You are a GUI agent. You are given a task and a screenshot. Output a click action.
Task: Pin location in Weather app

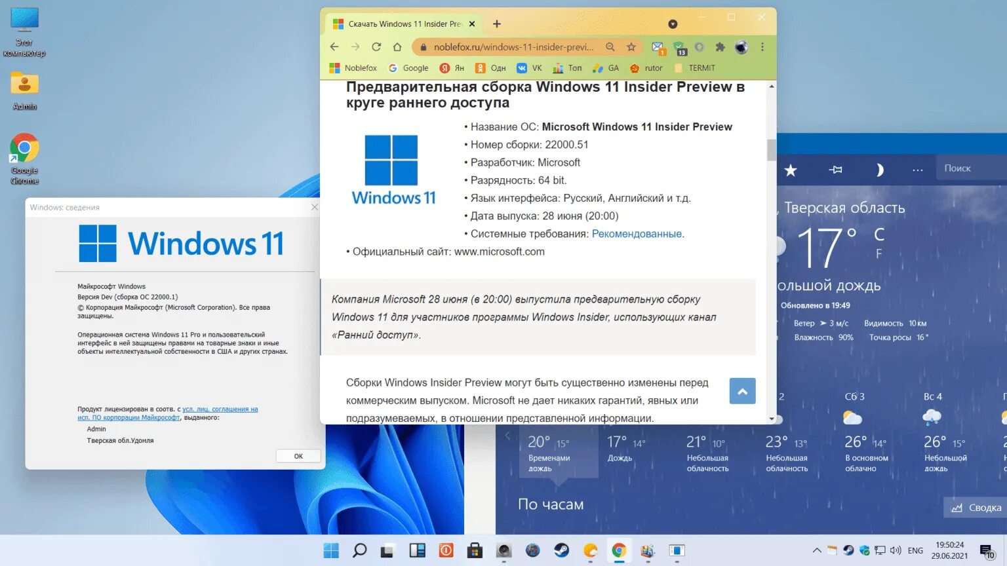tap(835, 170)
